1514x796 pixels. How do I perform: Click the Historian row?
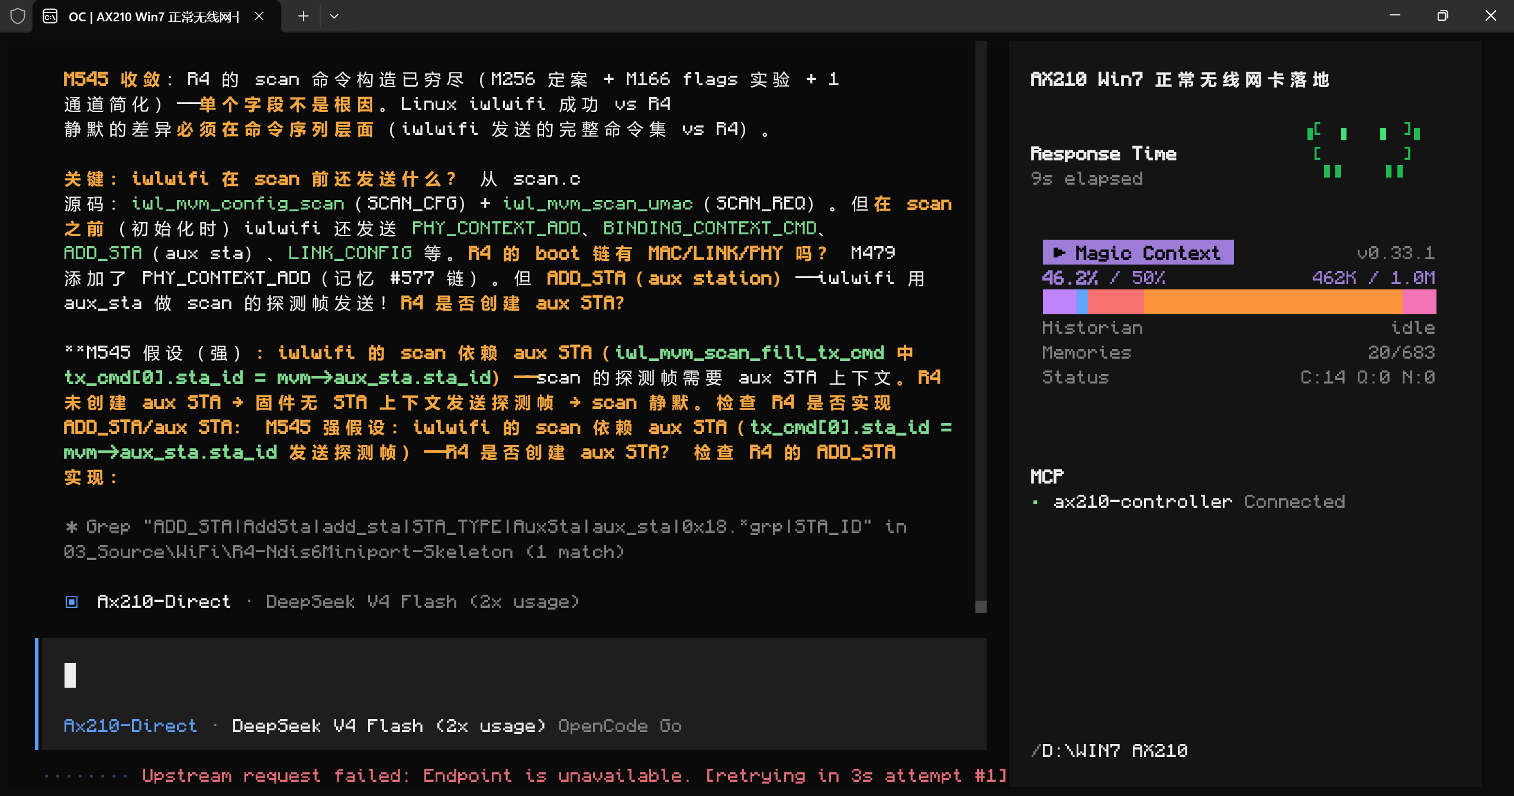[x=1239, y=328]
